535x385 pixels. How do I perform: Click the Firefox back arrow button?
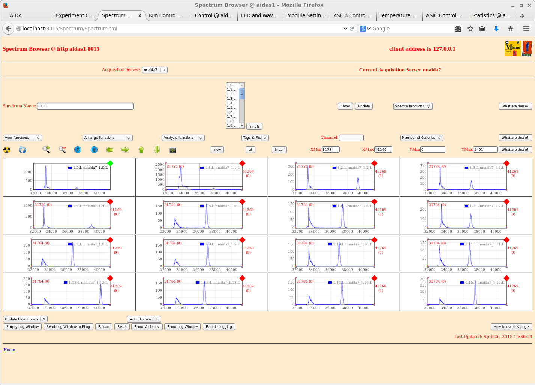pos(8,29)
